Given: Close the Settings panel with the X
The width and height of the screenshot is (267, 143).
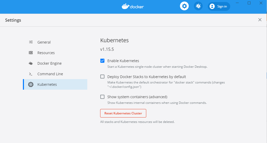Looking at the screenshot, I should coord(260,20).
